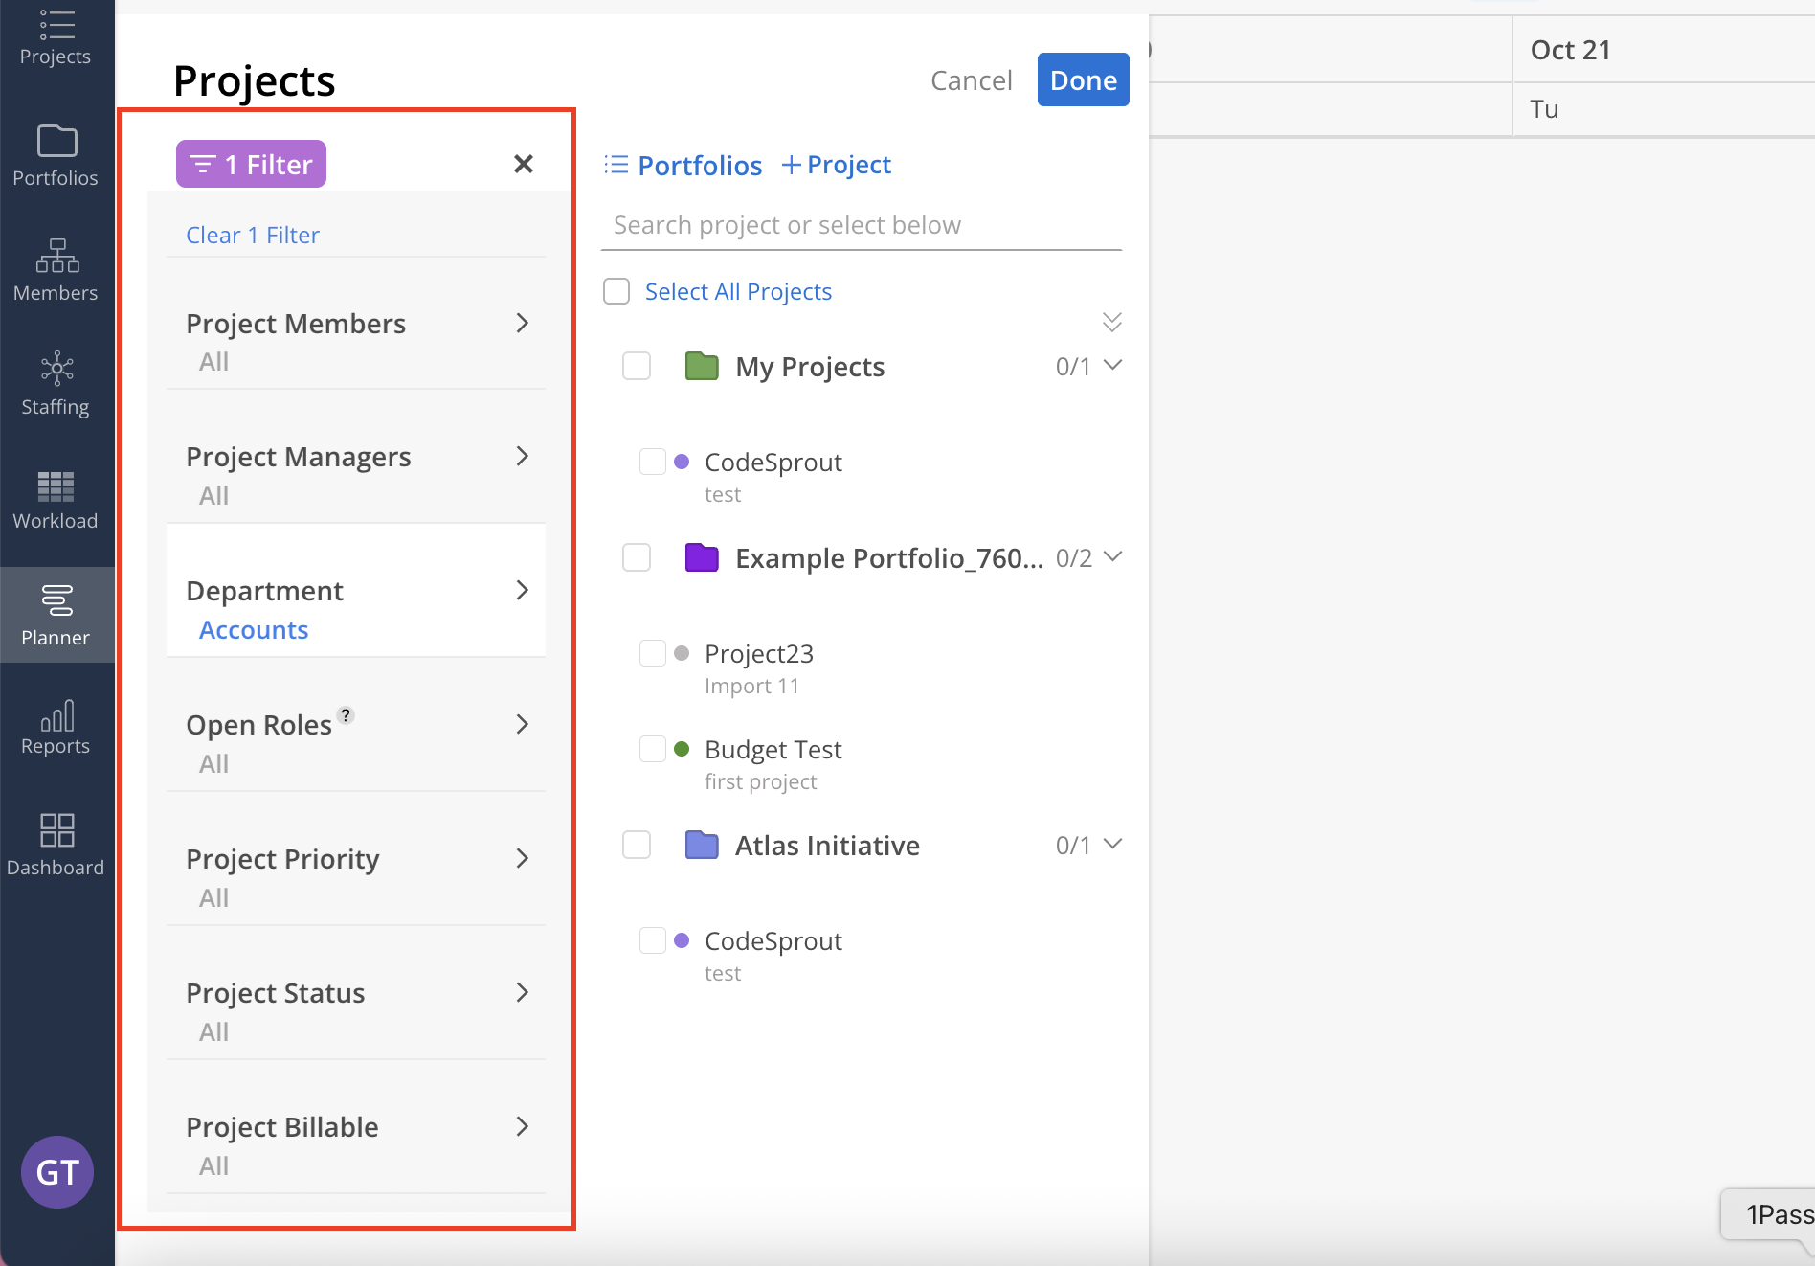Expand the Department filter options
1815x1266 pixels.
tap(356, 591)
